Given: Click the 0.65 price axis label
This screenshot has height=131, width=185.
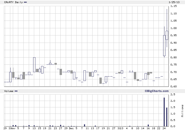Looking at the screenshot, I should [x=173, y=79].
